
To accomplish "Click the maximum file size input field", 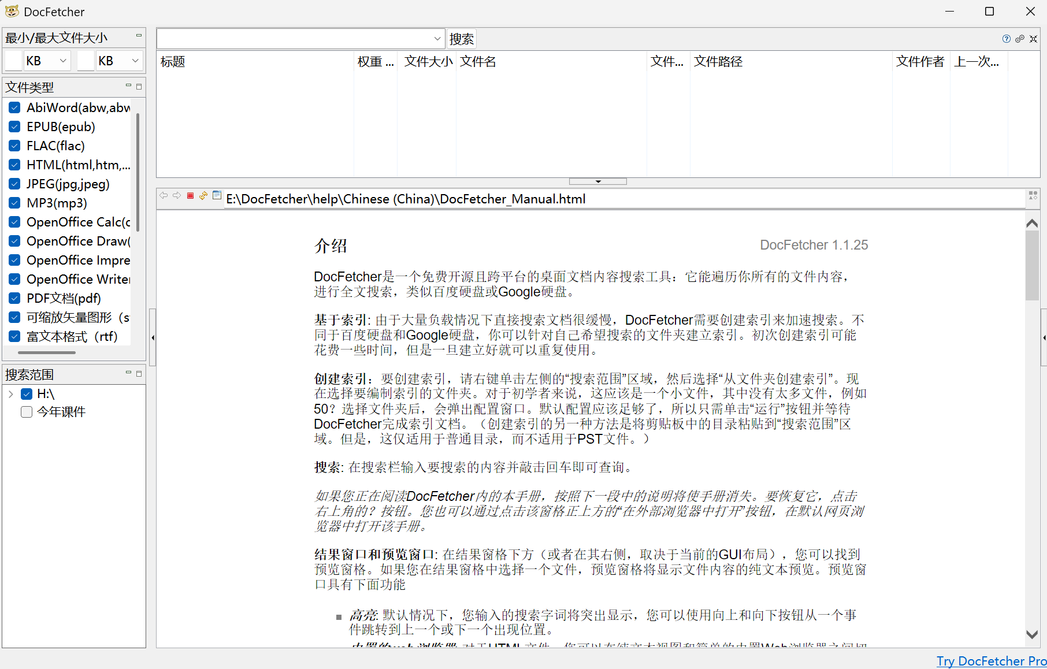I will (x=86, y=61).
